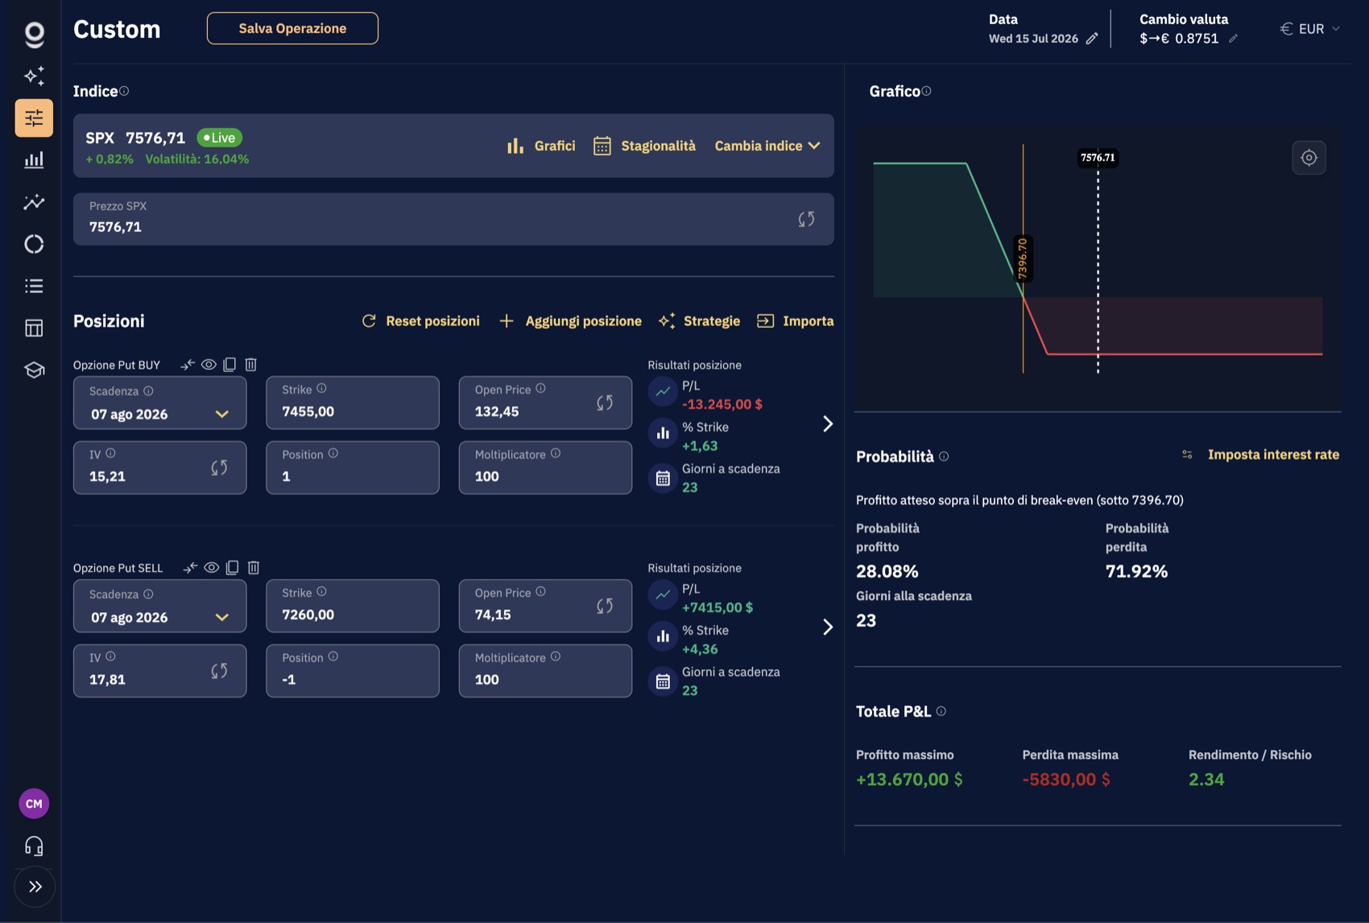Delete the Put SELL position
The width and height of the screenshot is (1369, 923).
pyautogui.click(x=253, y=568)
